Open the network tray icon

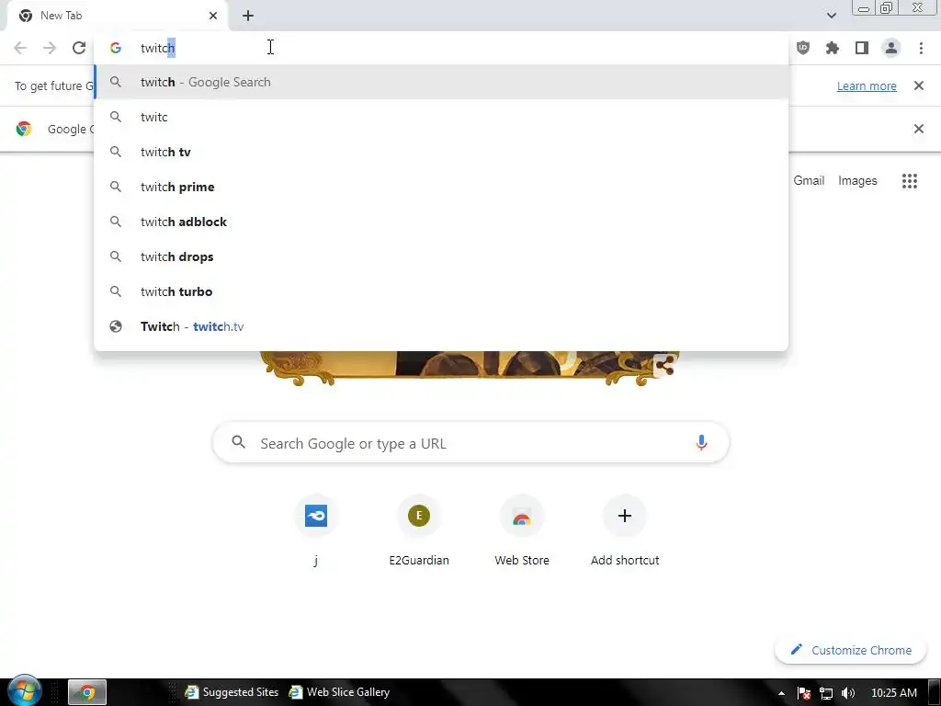pyautogui.click(x=826, y=693)
